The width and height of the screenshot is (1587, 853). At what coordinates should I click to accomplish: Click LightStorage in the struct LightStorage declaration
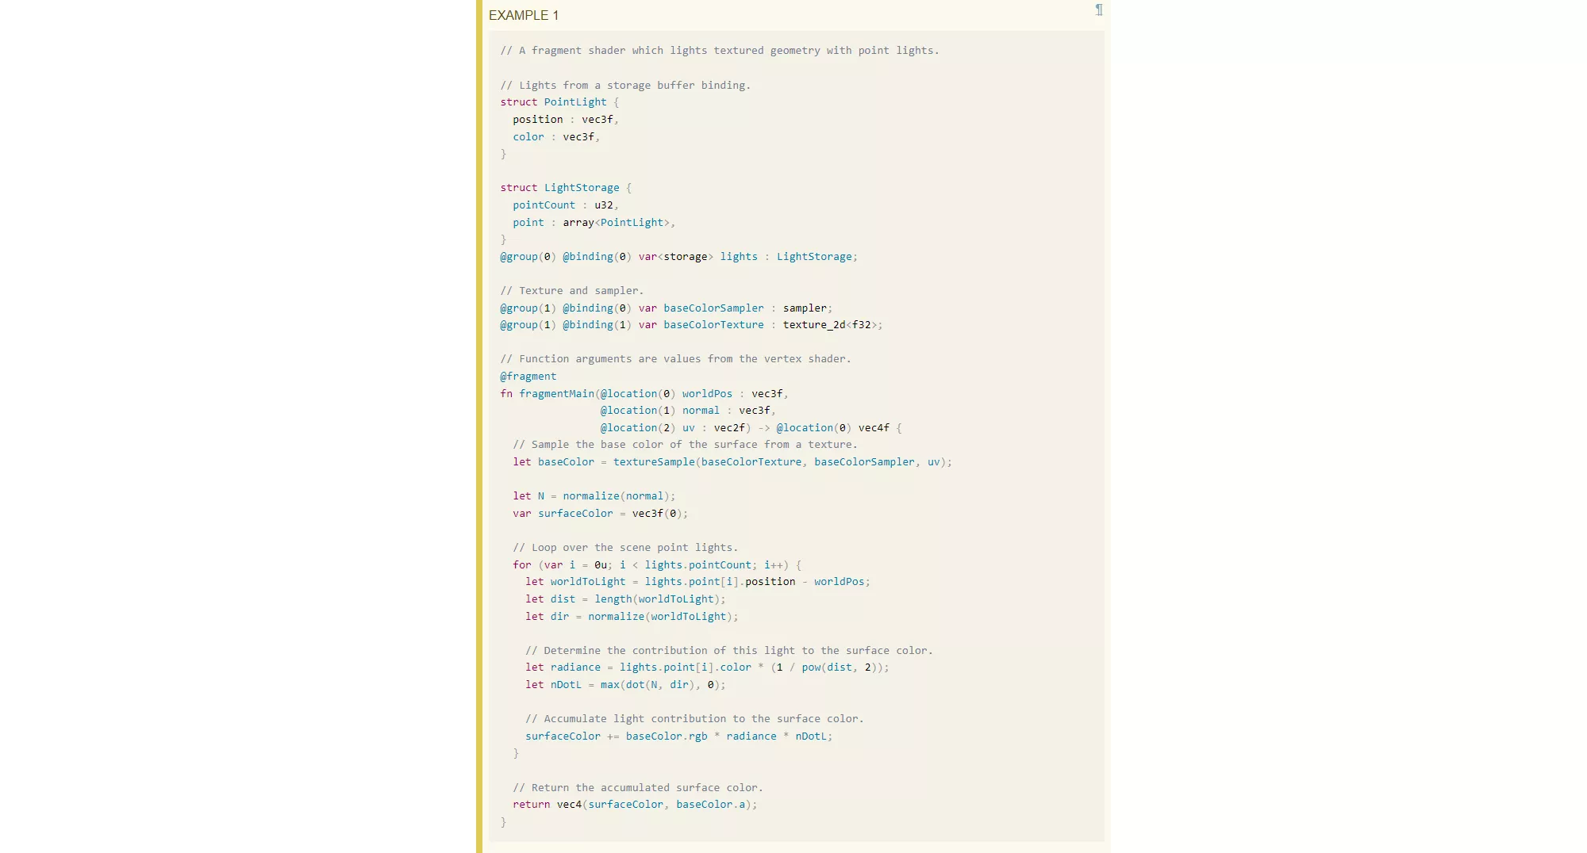pyautogui.click(x=581, y=188)
